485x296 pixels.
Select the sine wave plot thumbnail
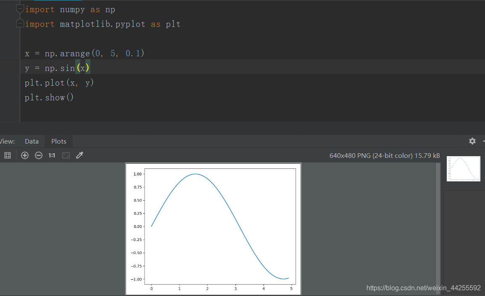(x=463, y=168)
